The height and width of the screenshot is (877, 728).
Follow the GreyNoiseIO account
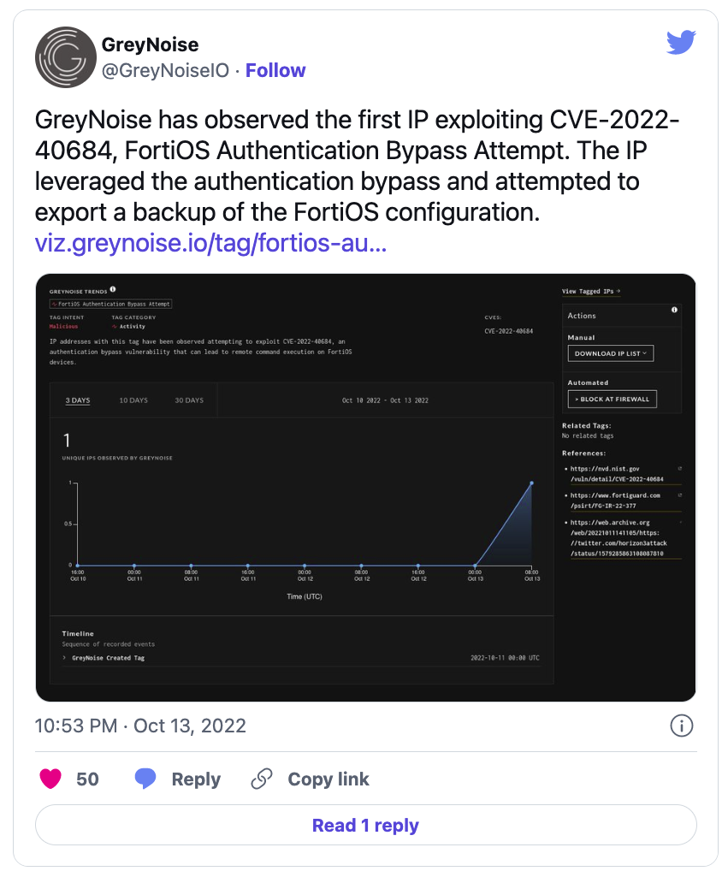point(275,70)
